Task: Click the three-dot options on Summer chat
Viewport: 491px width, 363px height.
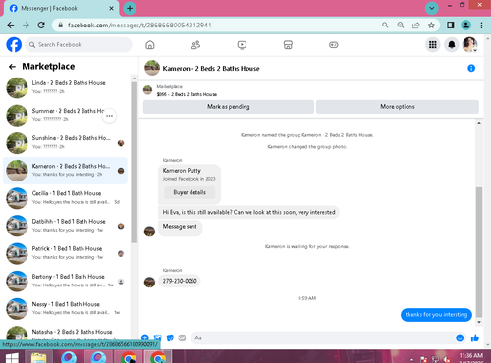Action: click(x=109, y=116)
